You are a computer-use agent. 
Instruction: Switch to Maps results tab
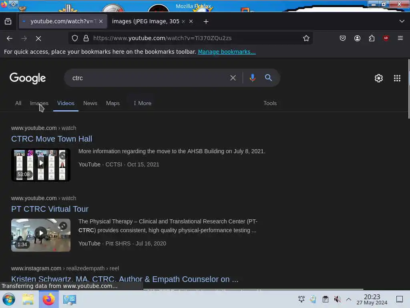pyautogui.click(x=113, y=103)
